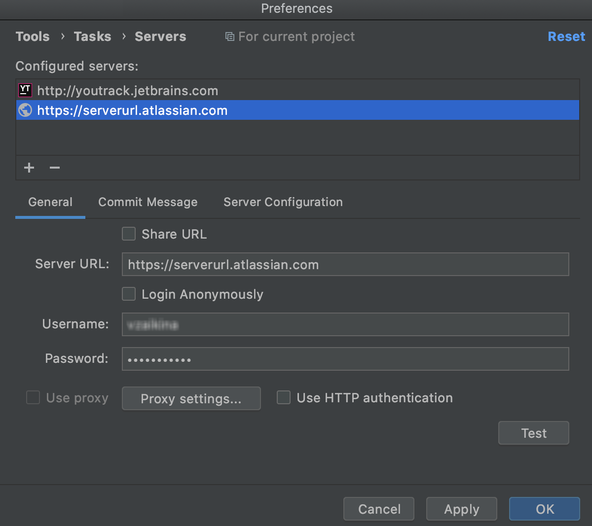Apply the preference changes

[462, 509]
